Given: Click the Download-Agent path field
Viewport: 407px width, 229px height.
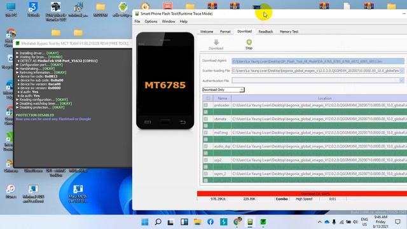Looking at the screenshot, I should (318, 61).
